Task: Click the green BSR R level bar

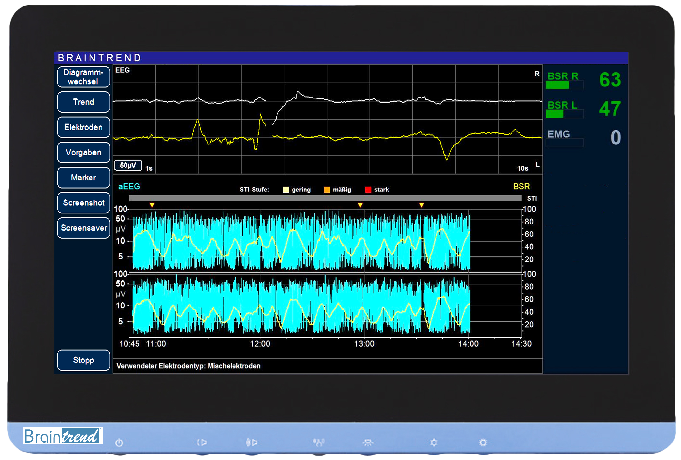Action: point(558,85)
